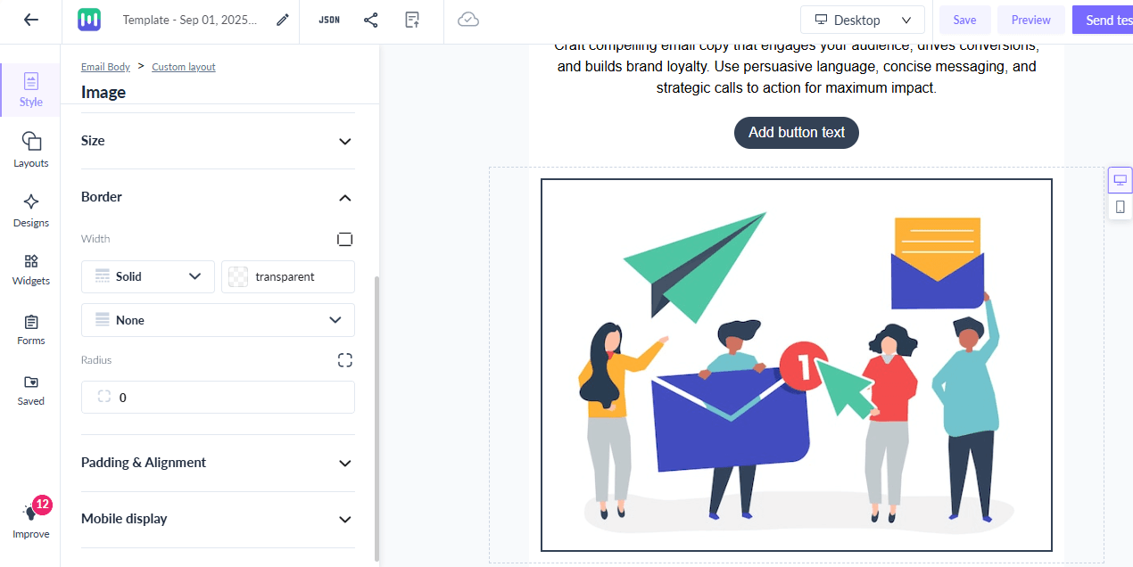Click the Preview button
The image size is (1133, 567).
(x=1030, y=20)
